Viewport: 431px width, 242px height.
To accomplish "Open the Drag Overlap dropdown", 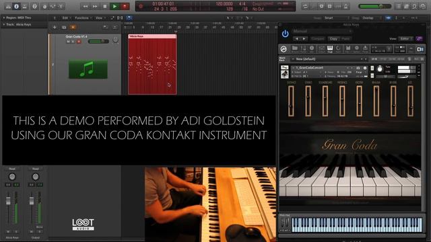I will click(372, 18).
